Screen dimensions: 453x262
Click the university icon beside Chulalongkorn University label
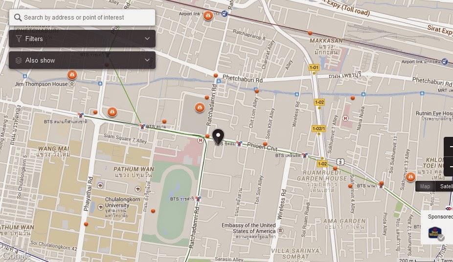pos(101,207)
